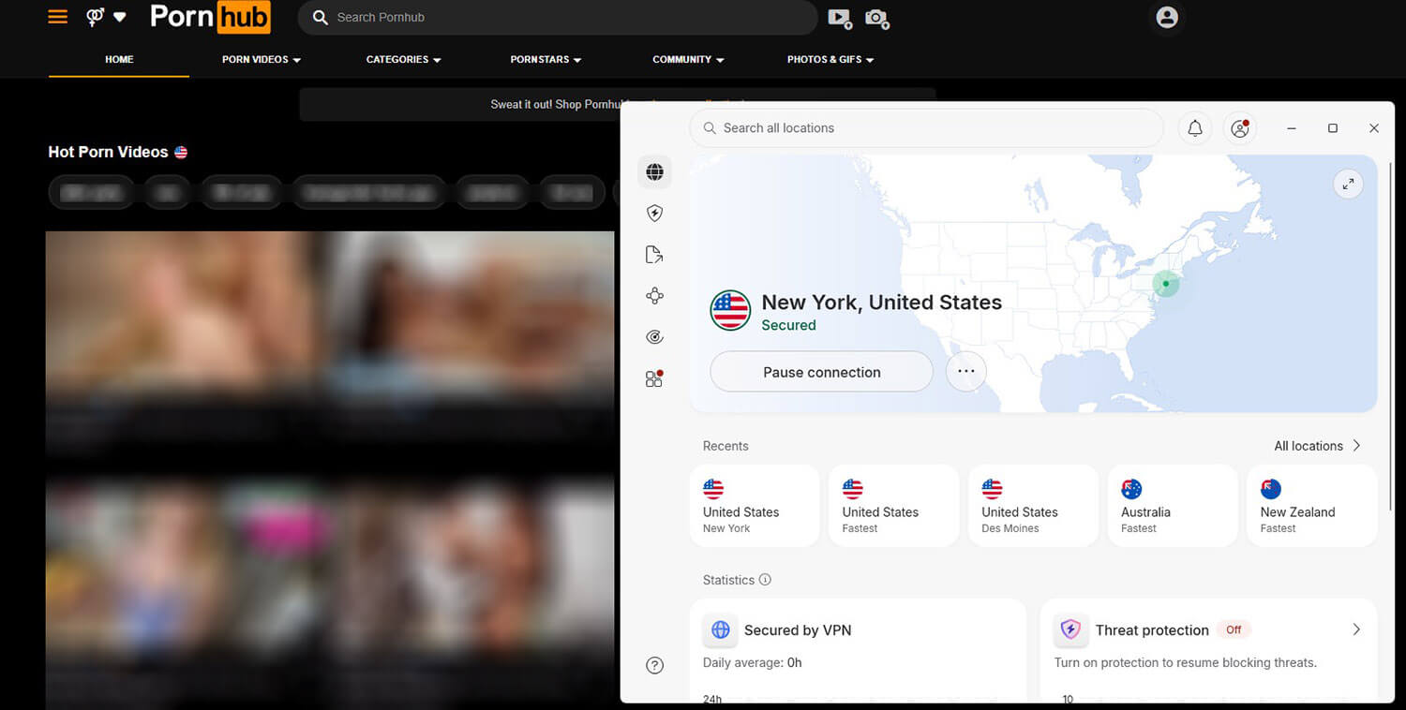Select the HOME tab on the website
This screenshot has width=1406, height=710.
[x=119, y=59]
